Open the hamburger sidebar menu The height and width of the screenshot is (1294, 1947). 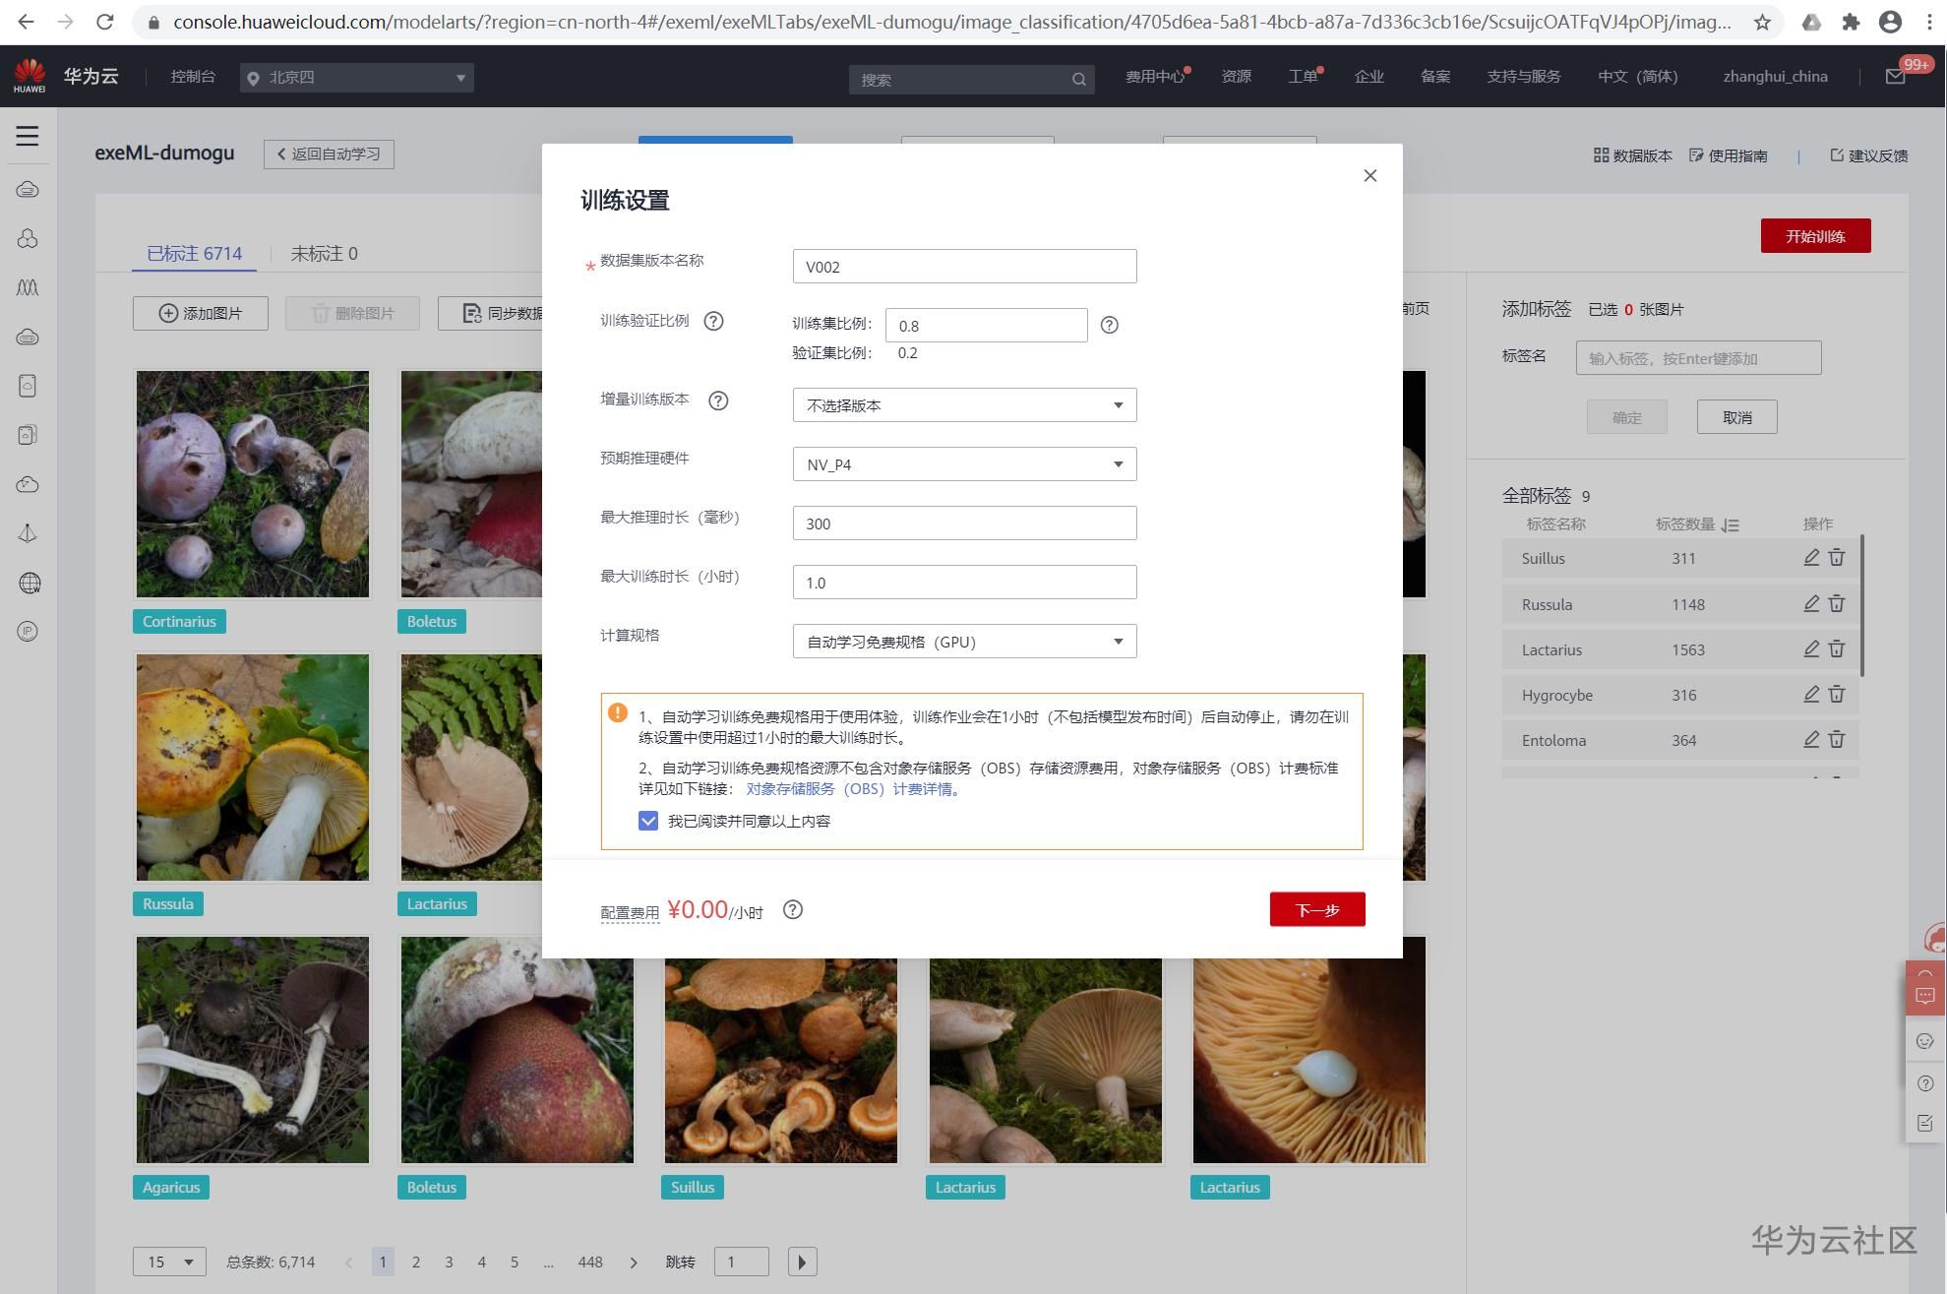point(28,136)
